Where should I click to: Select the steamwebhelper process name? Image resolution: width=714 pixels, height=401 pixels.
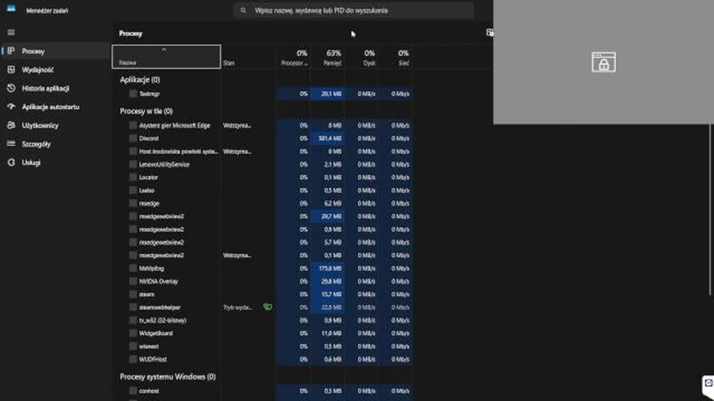[160, 307]
